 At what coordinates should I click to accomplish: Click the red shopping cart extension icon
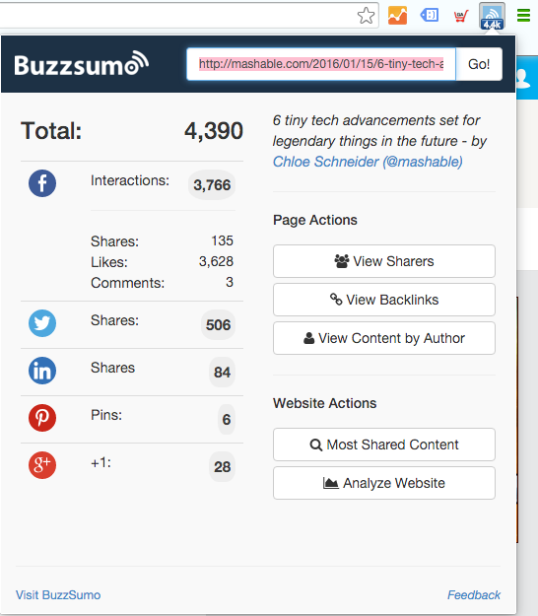460,16
